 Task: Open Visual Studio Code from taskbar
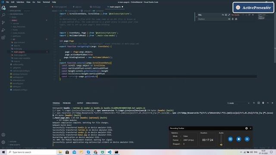pos(109,152)
